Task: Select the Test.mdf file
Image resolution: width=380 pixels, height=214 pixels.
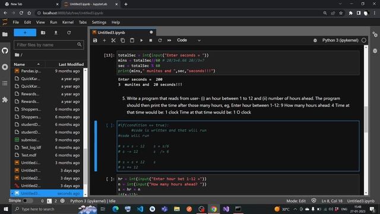Action: tap(47, 155)
